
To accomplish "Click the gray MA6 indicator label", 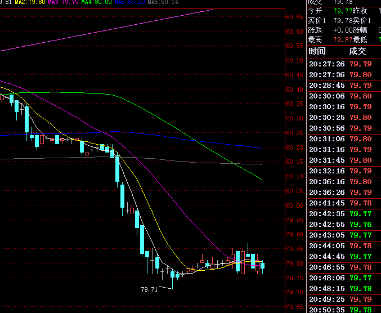I will [163, 3].
